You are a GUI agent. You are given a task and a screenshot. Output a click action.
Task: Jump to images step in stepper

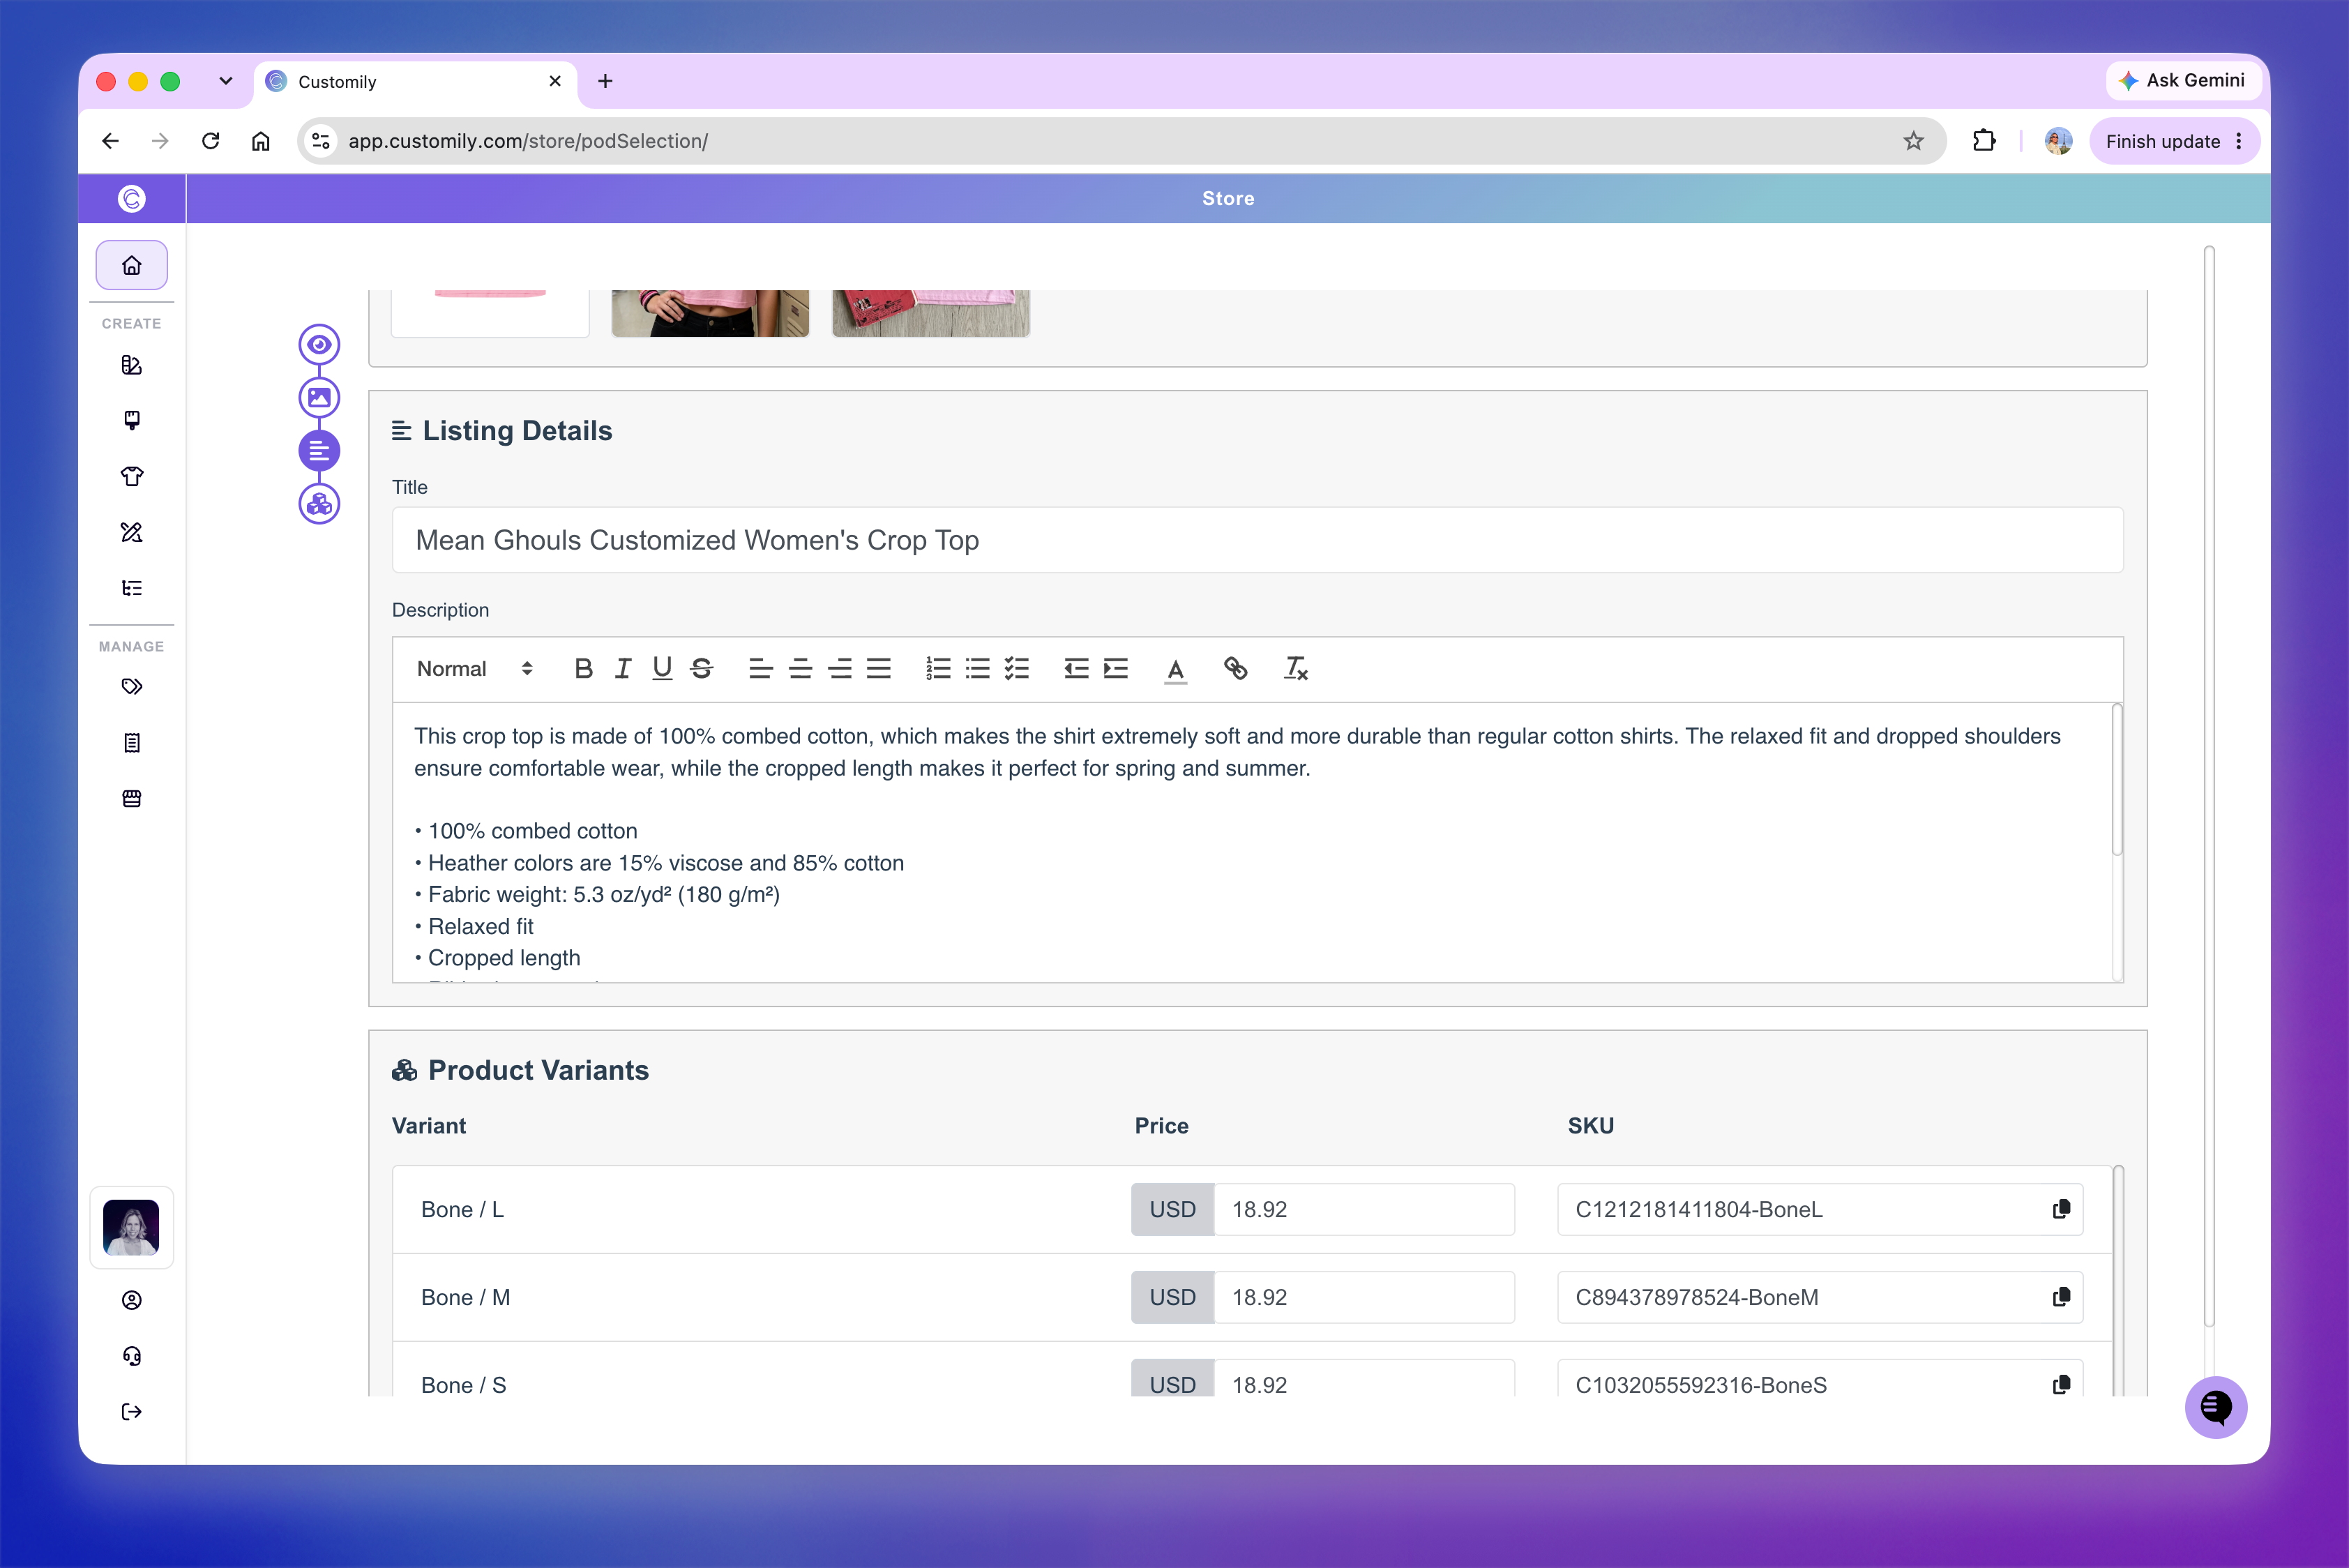tap(319, 398)
